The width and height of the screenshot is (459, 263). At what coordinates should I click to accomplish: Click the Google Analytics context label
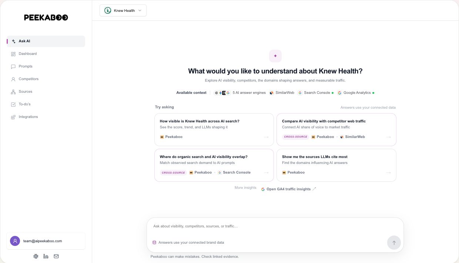[x=357, y=93]
